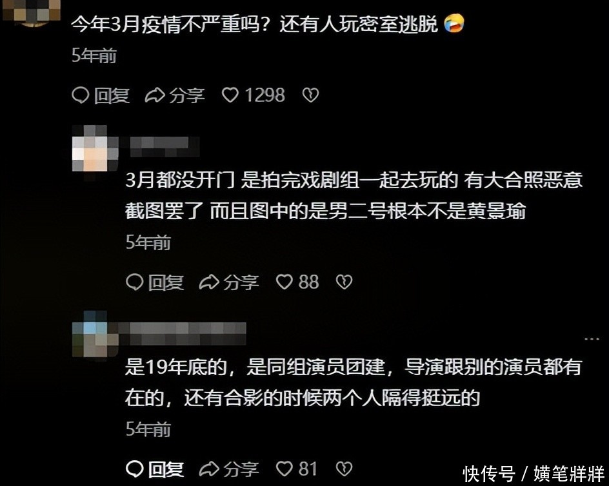The image size is (609, 486).
Task: Open blurred username above 是19年底的 reply
Action: (182, 333)
